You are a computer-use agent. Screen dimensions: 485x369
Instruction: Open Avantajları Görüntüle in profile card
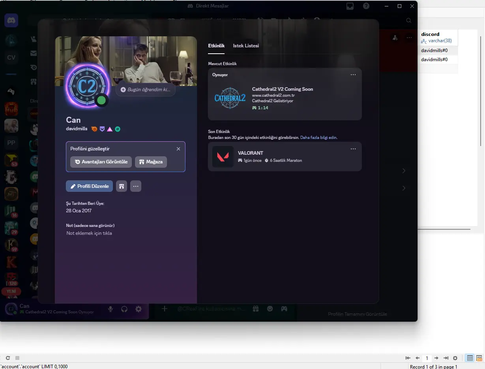101,162
